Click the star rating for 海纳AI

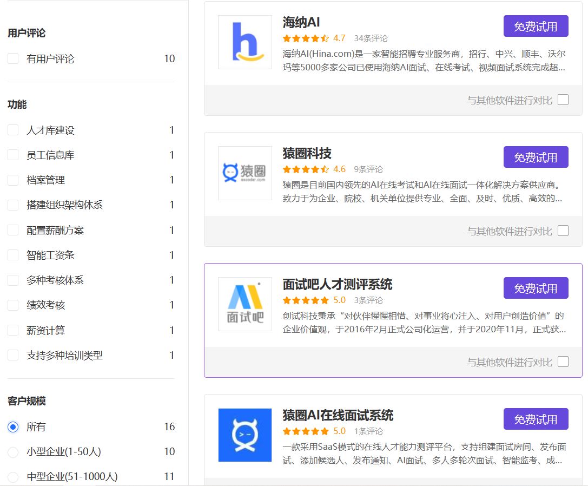(306, 38)
